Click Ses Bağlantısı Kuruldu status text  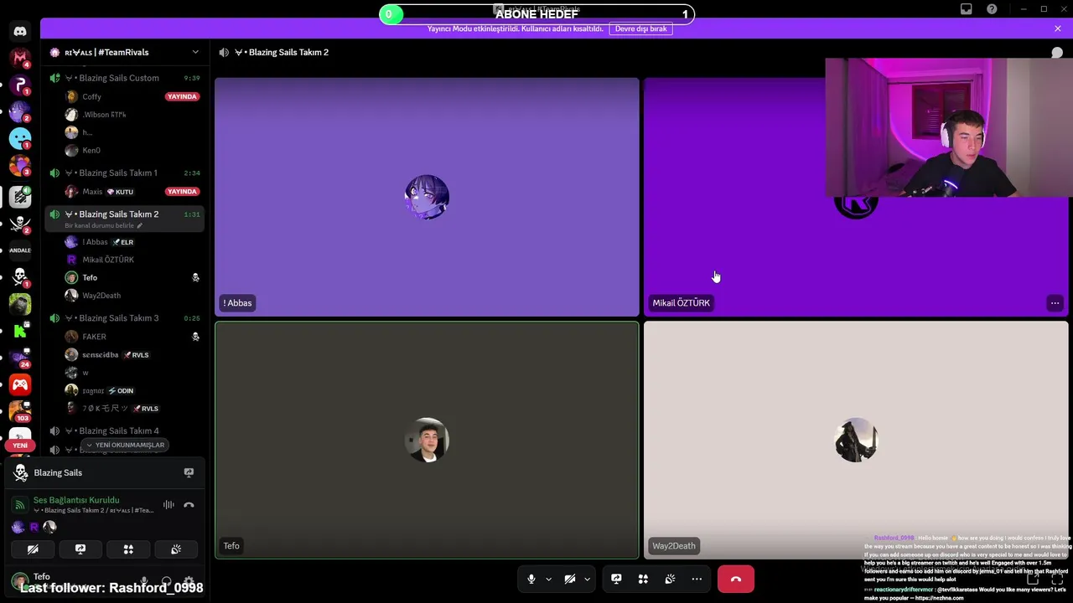(x=76, y=500)
